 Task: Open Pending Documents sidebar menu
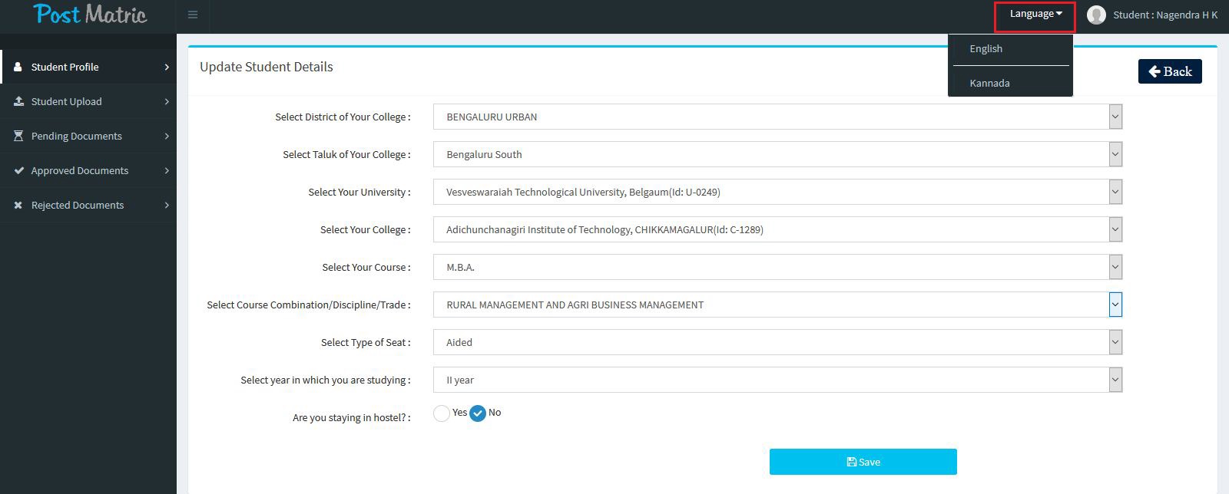pyautogui.click(x=88, y=136)
